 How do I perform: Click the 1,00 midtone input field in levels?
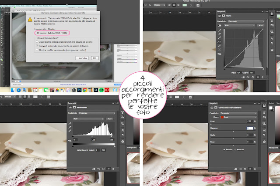point(93,140)
